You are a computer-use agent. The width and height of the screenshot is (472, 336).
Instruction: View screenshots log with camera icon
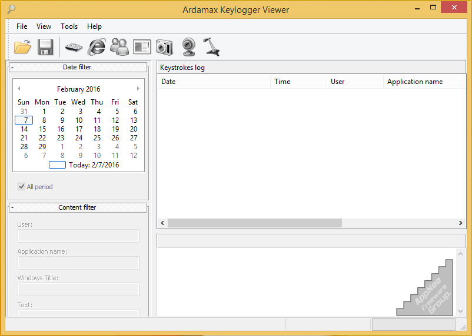coord(164,47)
